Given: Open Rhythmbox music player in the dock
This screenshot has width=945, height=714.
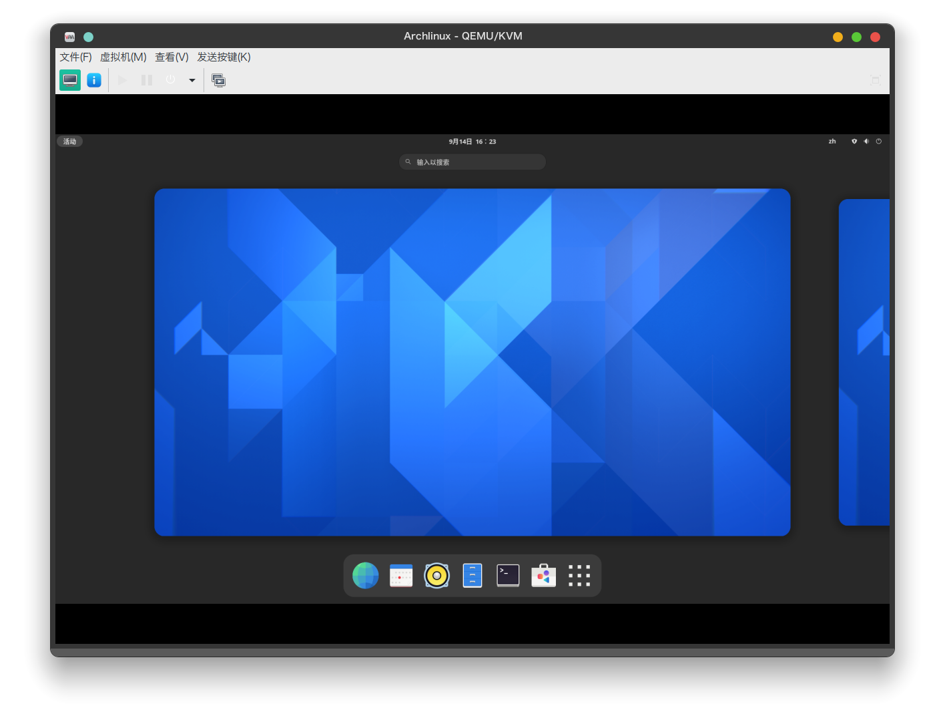Looking at the screenshot, I should pos(436,575).
